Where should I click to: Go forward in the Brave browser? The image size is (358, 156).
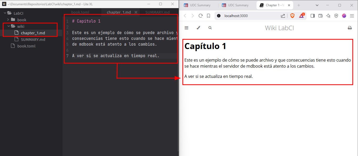pos(193,16)
